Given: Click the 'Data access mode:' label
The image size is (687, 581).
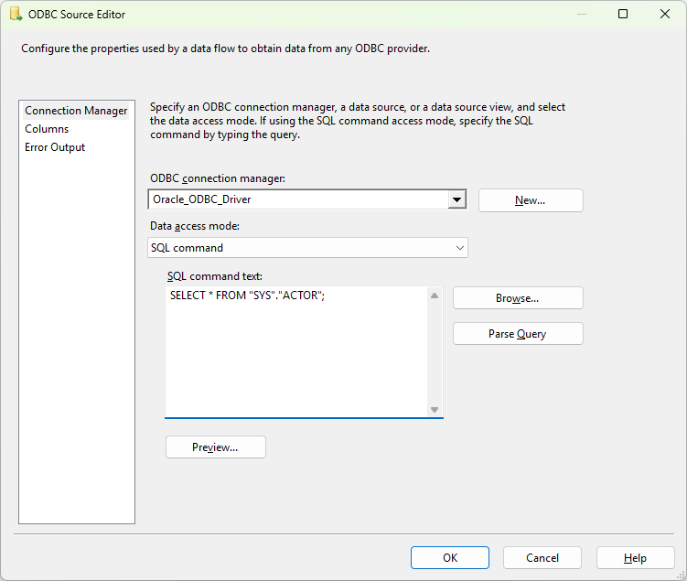Looking at the screenshot, I should click(195, 226).
